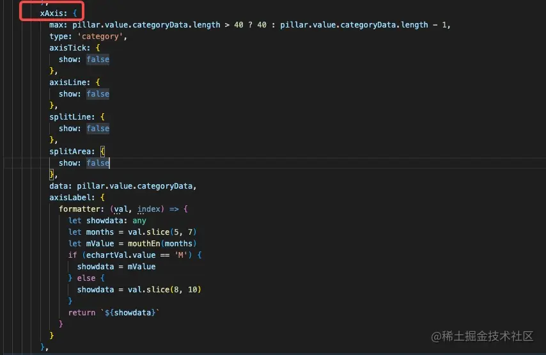Click false value under splitLine
This screenshot has height=355, width=546.
[98, 129]
